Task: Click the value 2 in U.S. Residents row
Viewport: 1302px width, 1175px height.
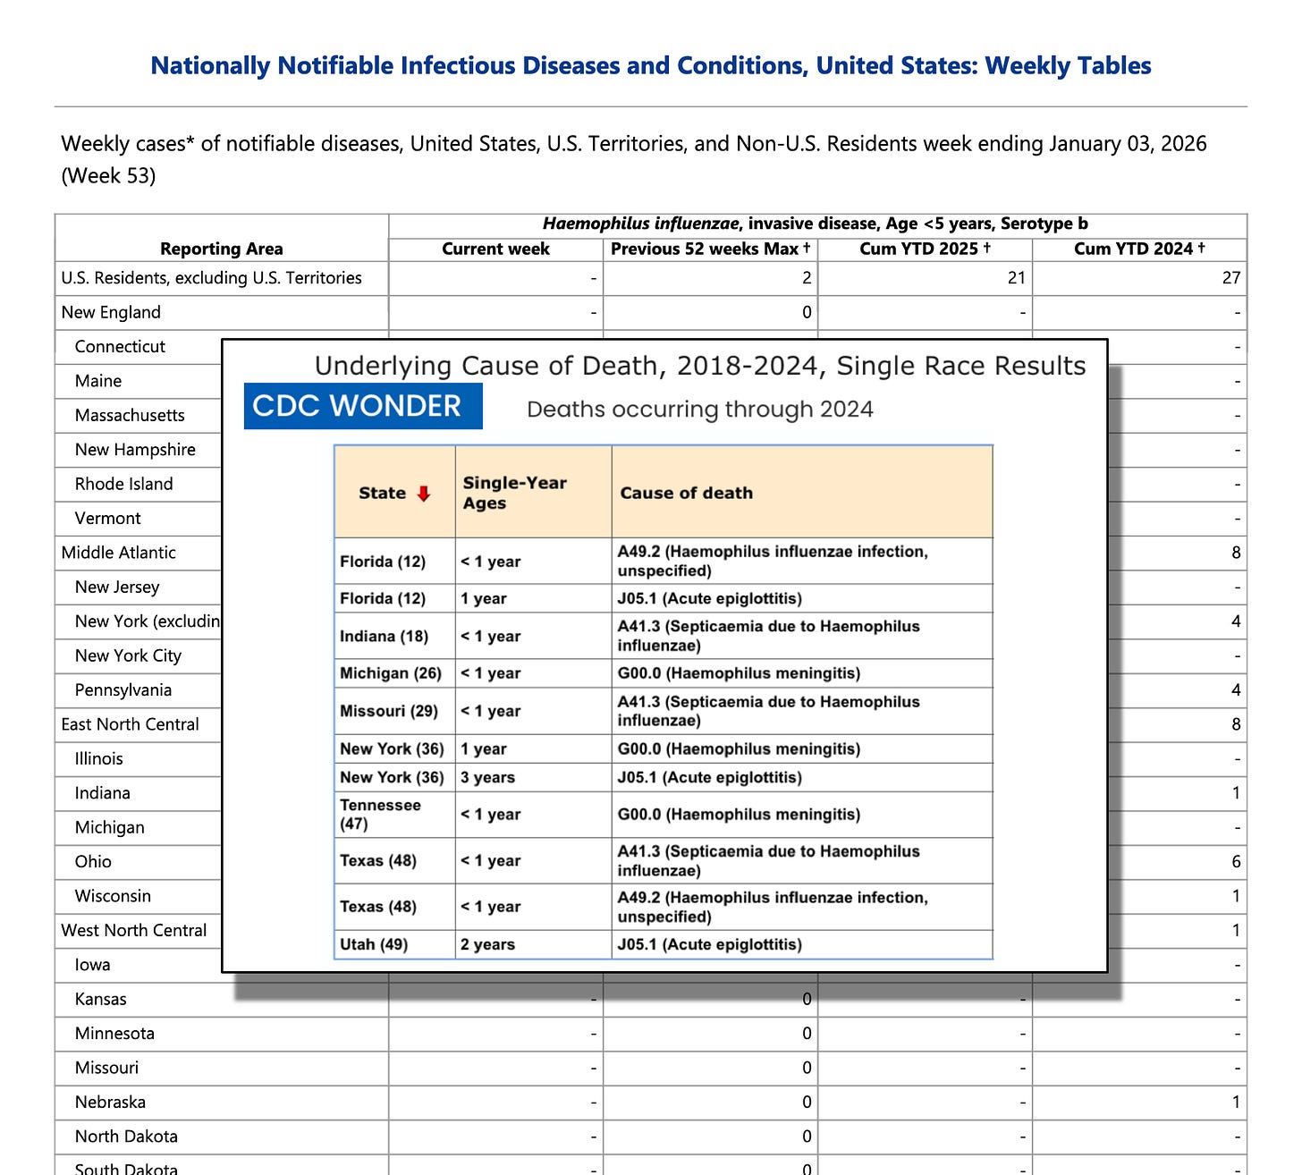Action: click(807, 278)
